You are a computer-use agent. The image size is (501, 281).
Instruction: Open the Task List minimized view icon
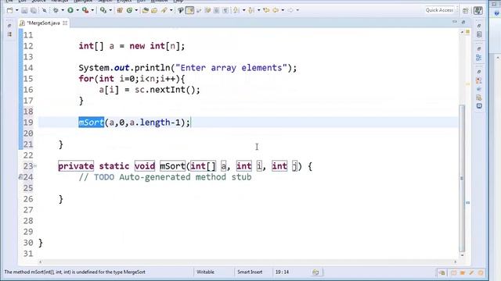pyautogui.click(x=479, y=34)
